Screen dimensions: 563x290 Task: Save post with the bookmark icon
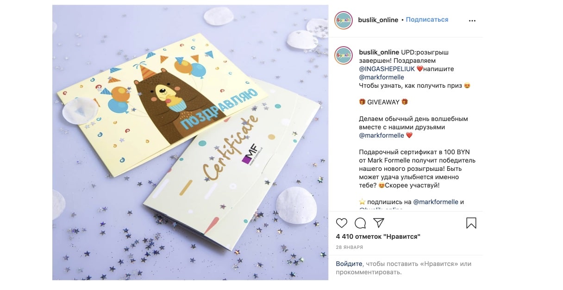point(471,224)
